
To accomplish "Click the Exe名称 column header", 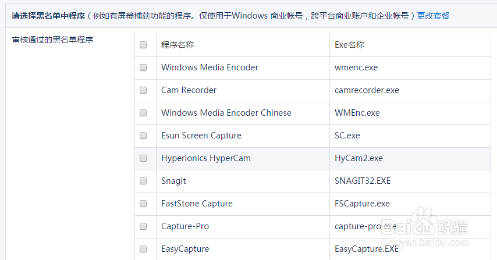I will point(350,45).
